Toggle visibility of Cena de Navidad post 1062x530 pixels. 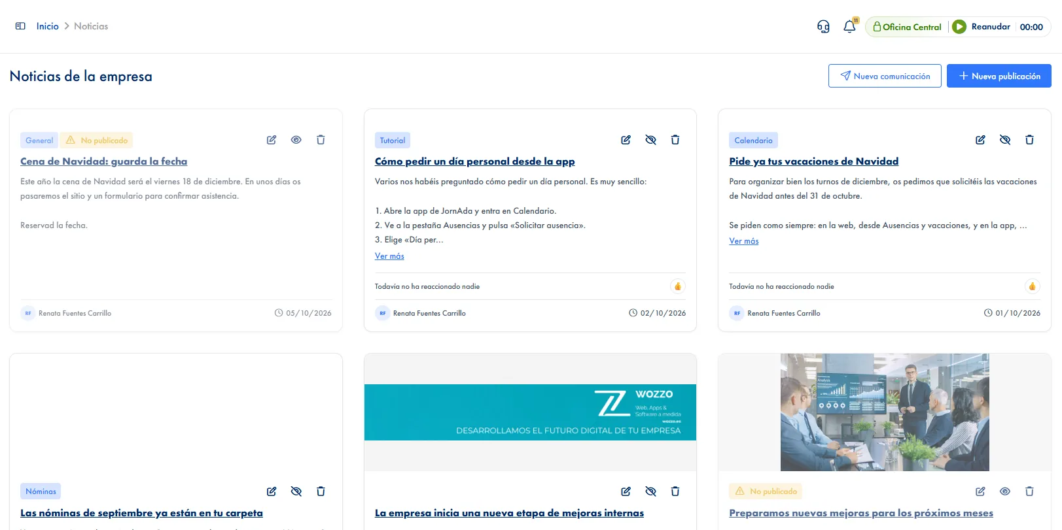[296, 140]
